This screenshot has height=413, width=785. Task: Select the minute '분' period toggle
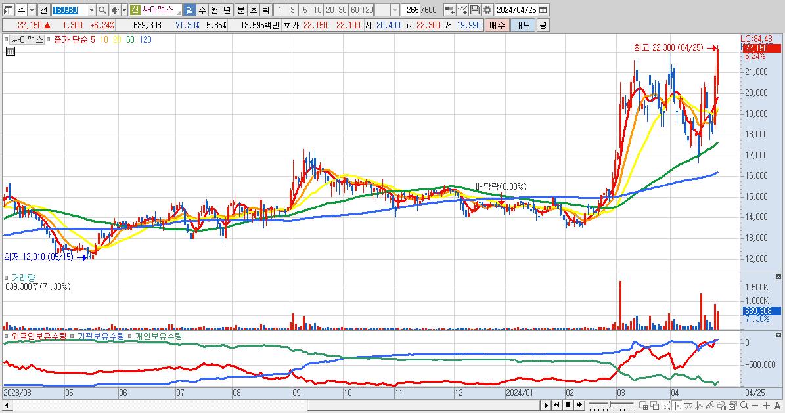point(241,10)
